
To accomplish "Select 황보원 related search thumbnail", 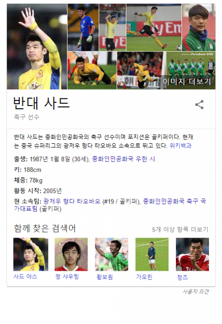I will coord(111,254).
